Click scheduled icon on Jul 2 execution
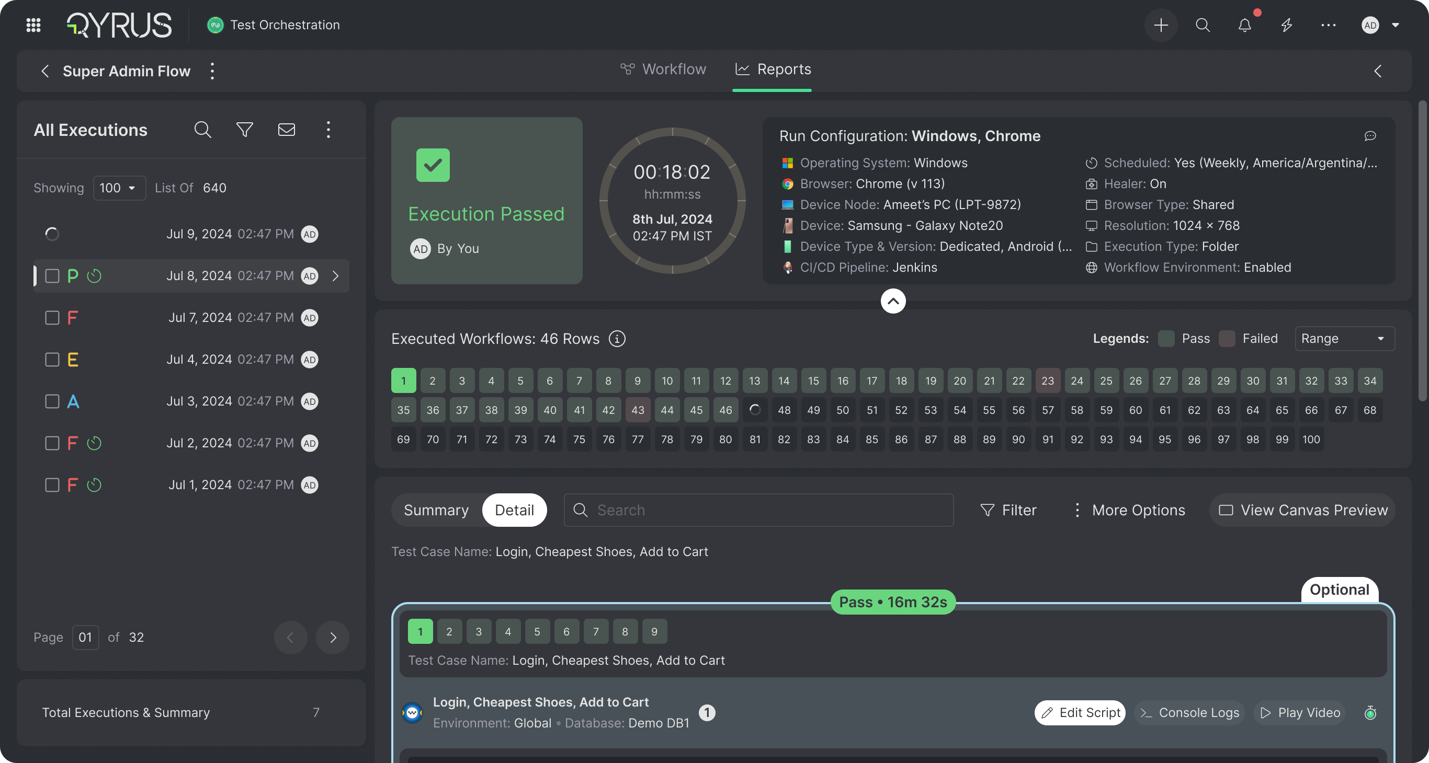 tap(94, 443)
